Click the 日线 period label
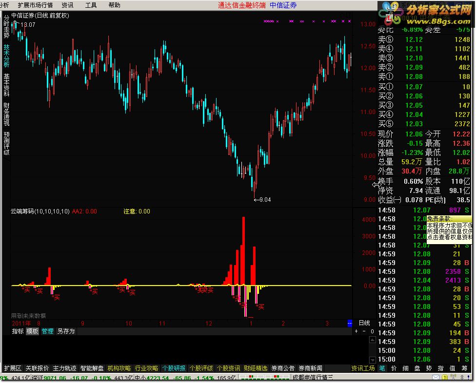476x383 pixels. coord(364,323)
